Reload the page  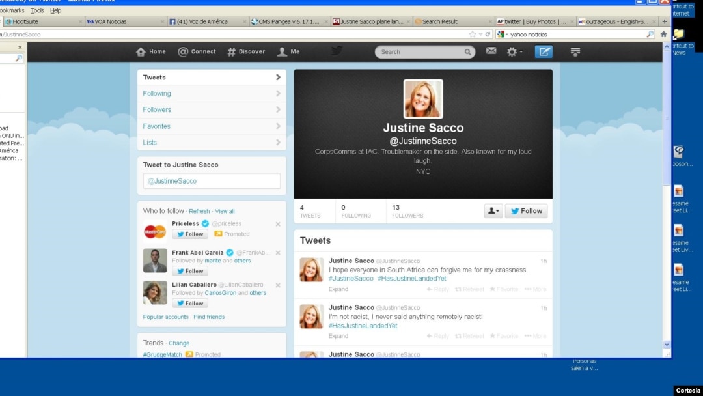488,34
